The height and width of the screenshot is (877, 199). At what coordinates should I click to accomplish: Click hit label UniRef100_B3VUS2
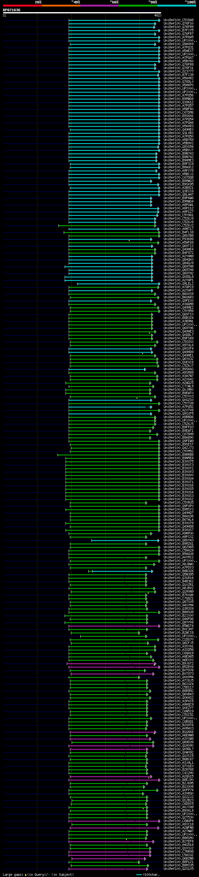(x=178, y=499)
